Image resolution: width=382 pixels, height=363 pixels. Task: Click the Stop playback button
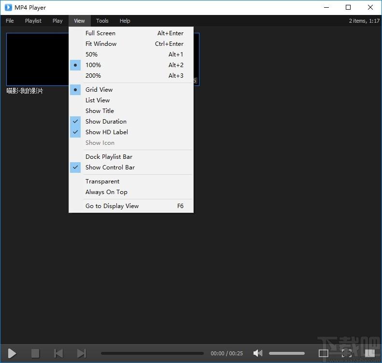tap(35, 353)
